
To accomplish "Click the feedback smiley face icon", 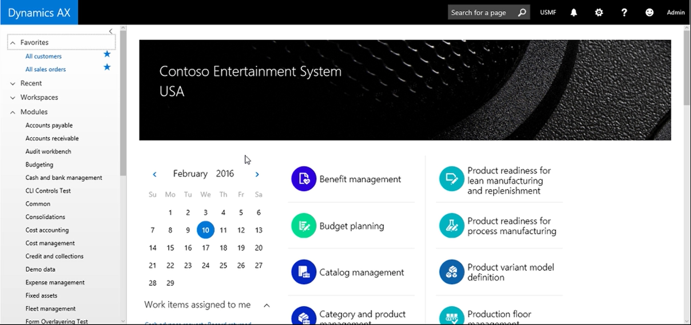I will (649, 13).
